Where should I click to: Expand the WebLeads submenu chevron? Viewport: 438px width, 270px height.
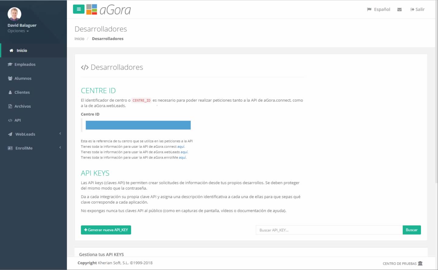tap(60, 133)
